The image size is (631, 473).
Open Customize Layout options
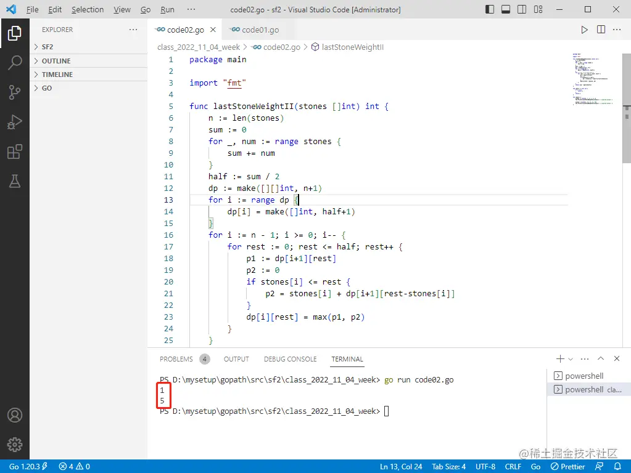coord(538,9)
